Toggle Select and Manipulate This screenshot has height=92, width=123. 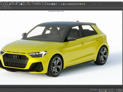[x=19, y=4]
